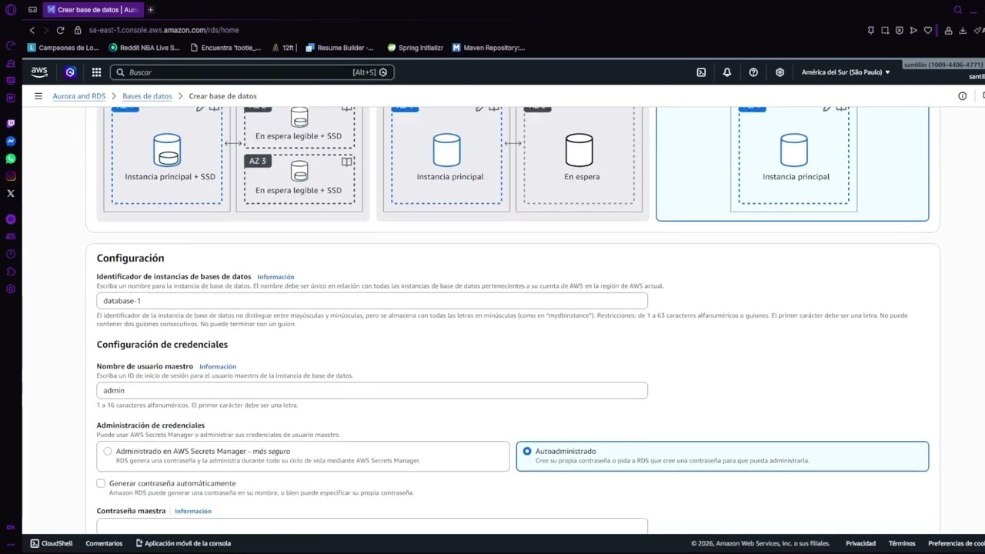This screenshot has height=554, width=985.
Task: Click the admin master username field
Action: click(372, 390)
